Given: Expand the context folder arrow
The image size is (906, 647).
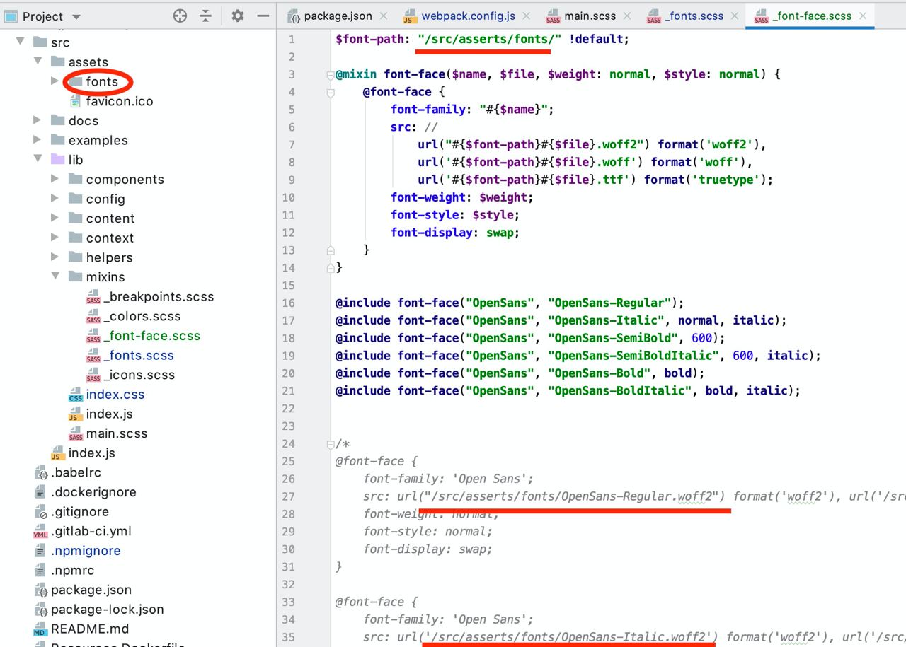Looking at the screenshot, I should (55, 238).
